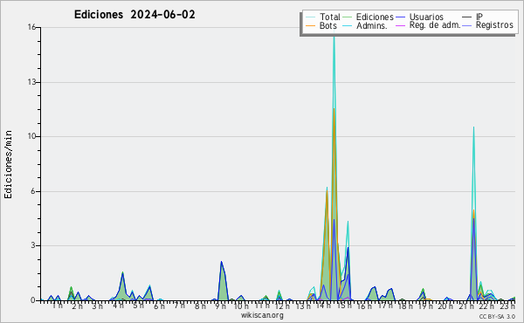524x323 pixels.
Task: Click the green Ediciones legend line swatch
Action: (x=348, y=17)
